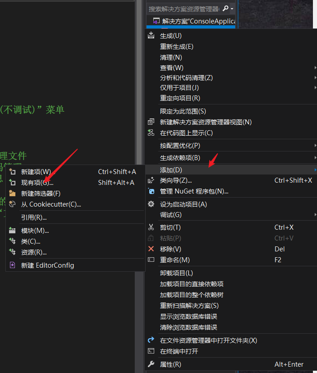
Task: Click the Shift+Alt+A shortcut text
Action: (x=116, y=183)
